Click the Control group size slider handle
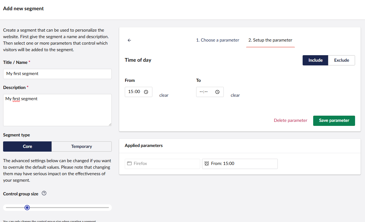This screenshot has width=365, height=222. [x=27, y=207]
